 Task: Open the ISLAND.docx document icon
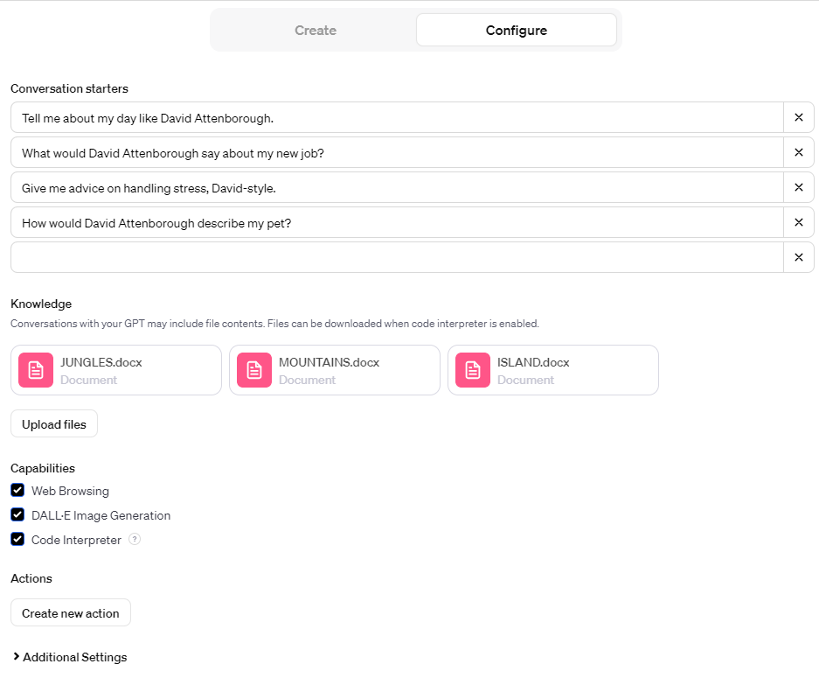pos(473,370)
